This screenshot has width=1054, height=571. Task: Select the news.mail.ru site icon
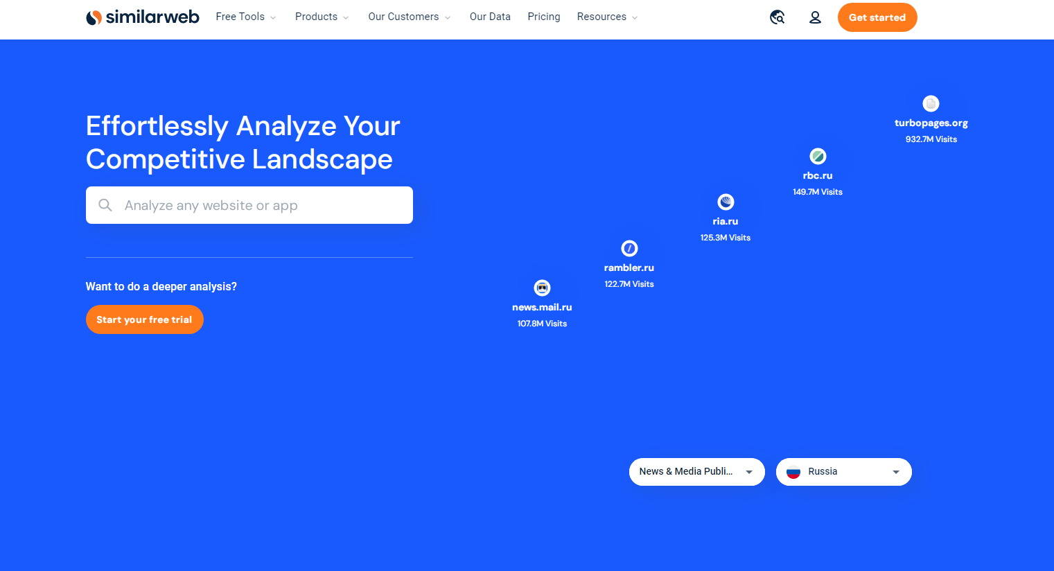click(x=542, y=288)
